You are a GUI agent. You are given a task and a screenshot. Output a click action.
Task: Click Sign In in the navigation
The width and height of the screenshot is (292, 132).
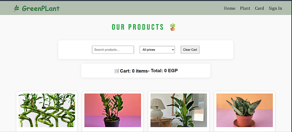click(275, 8)
